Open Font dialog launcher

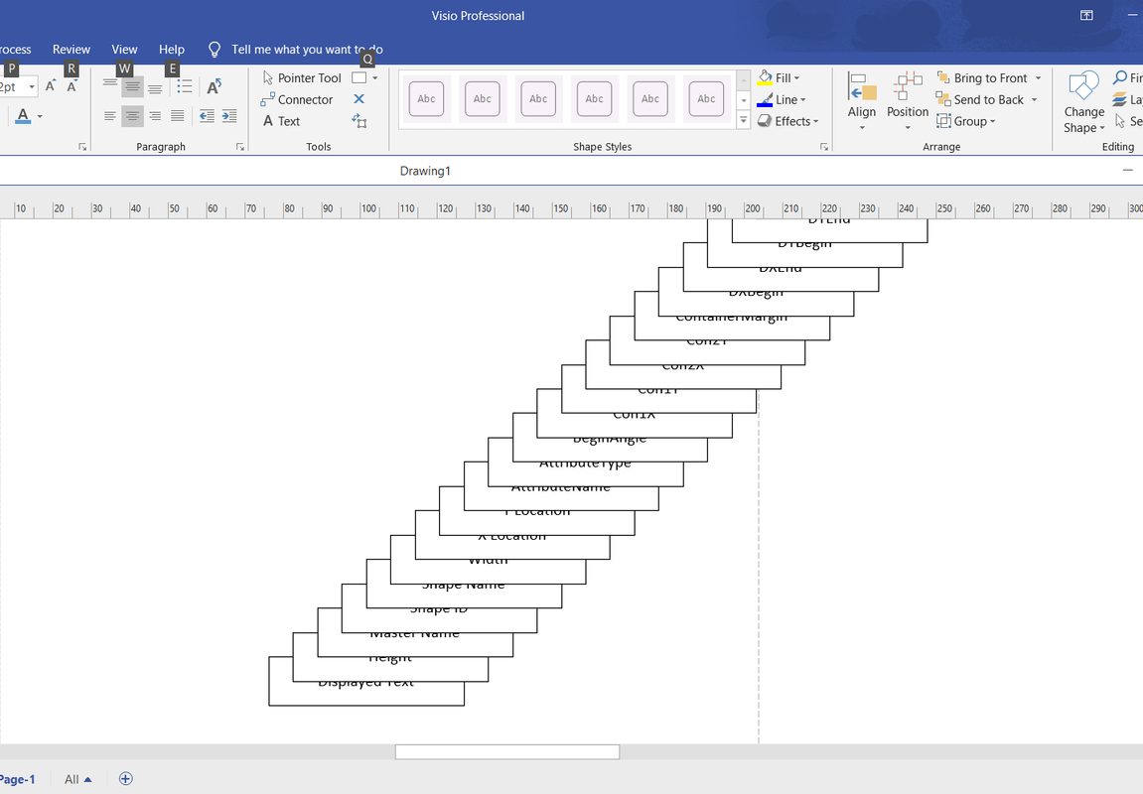(82, 147)
